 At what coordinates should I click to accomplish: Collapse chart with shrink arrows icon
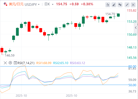(x=127, y=5)
